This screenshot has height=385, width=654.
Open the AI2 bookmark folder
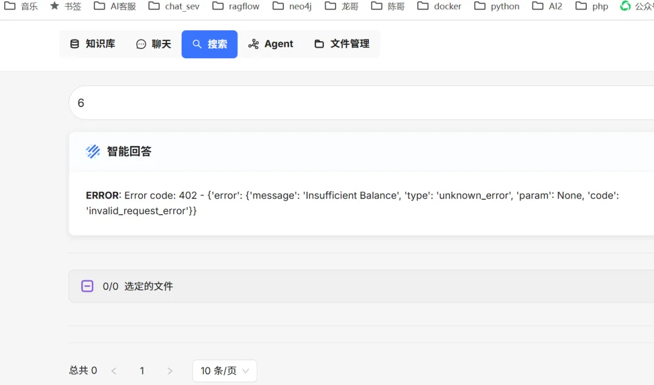tap(547, 6)
